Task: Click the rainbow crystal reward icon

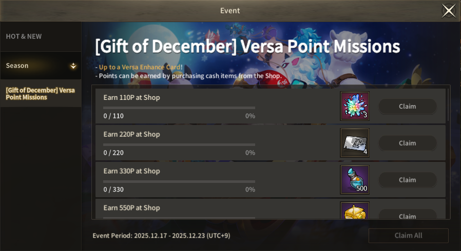Action: (x=355, y=106)
